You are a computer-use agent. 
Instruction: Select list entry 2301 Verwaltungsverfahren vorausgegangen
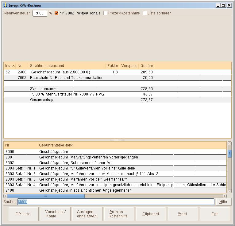115,157
